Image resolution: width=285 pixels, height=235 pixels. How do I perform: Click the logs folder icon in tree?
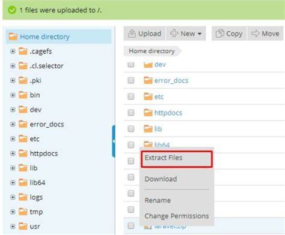(x=23, y=197)
